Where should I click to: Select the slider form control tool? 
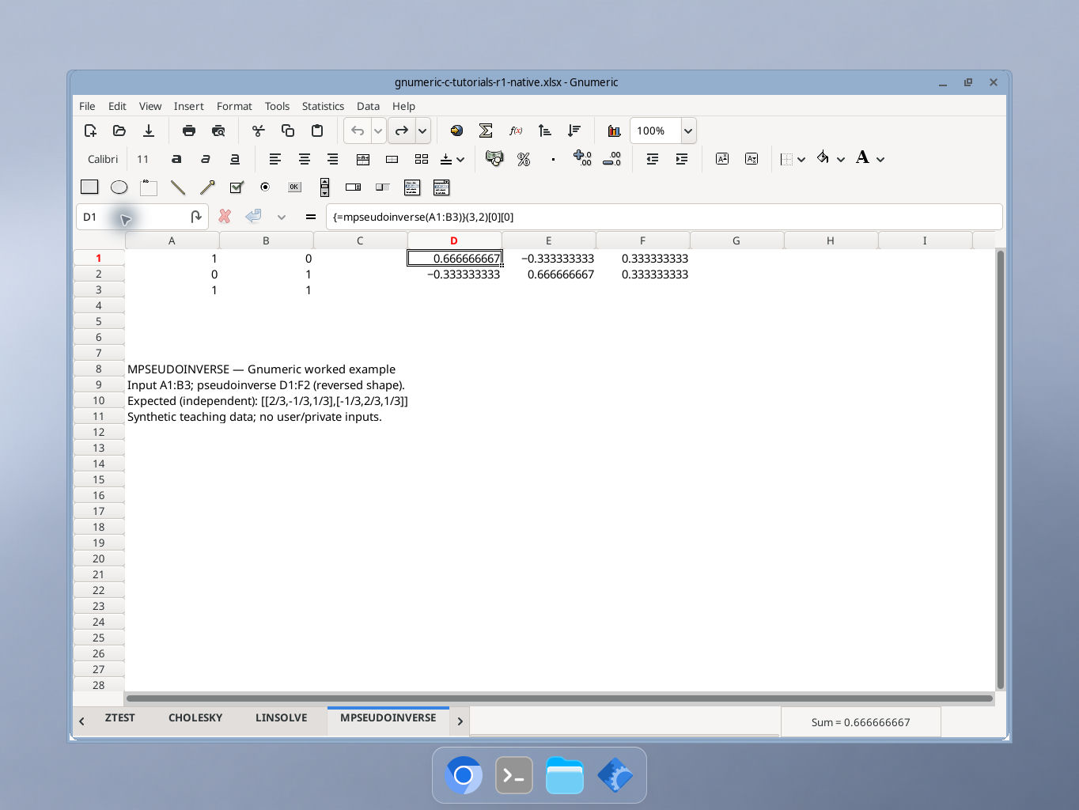(383, 187)
